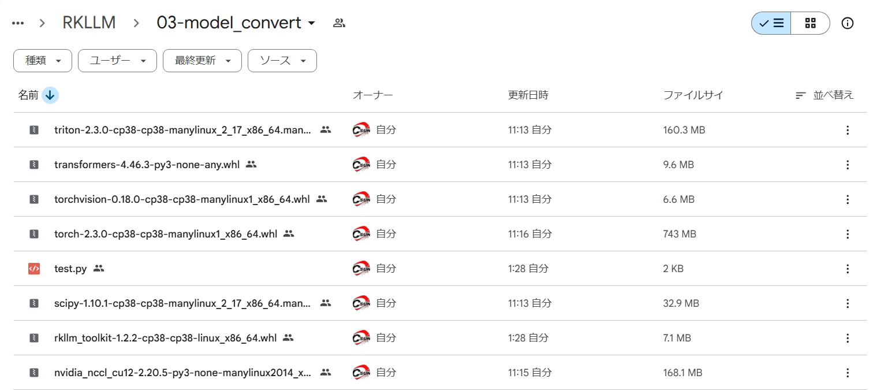Click the 160.3 MB size value

click(684, 130)
